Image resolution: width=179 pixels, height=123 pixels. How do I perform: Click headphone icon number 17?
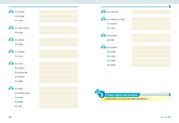pos(11,52)
